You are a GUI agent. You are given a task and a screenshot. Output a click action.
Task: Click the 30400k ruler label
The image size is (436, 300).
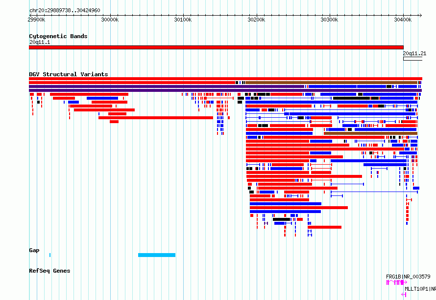(x=403, y=20)
